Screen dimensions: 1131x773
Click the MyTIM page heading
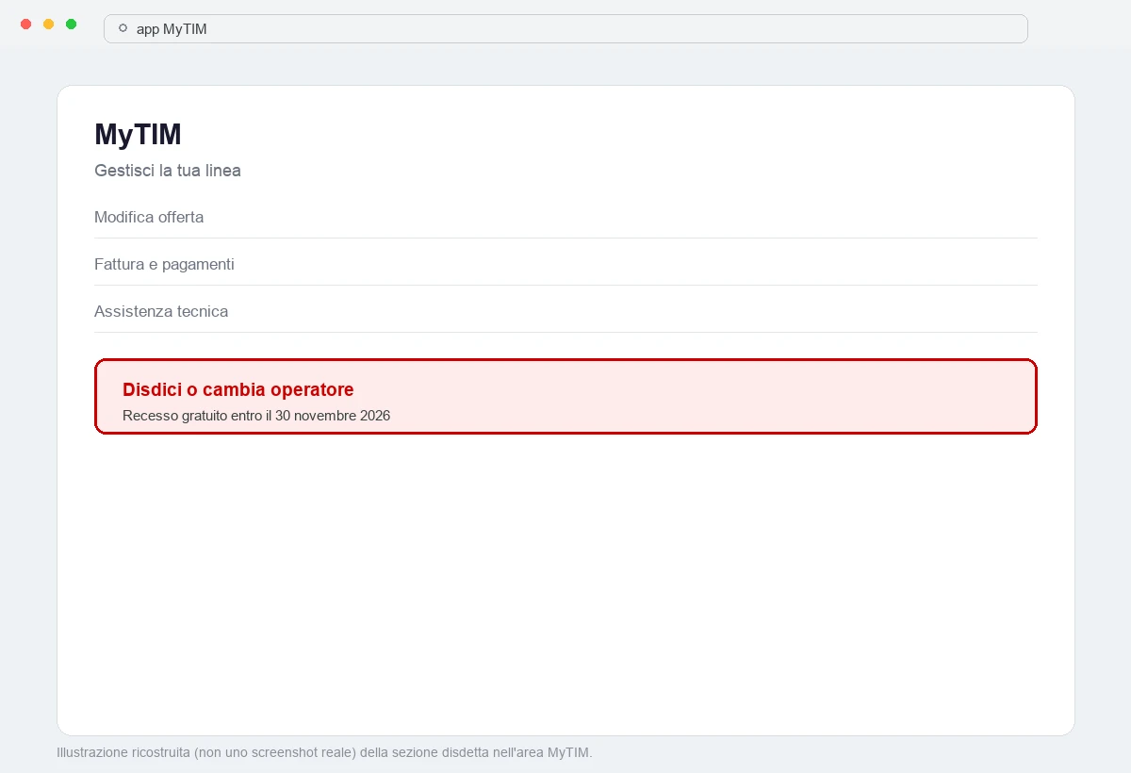(138, 135)
